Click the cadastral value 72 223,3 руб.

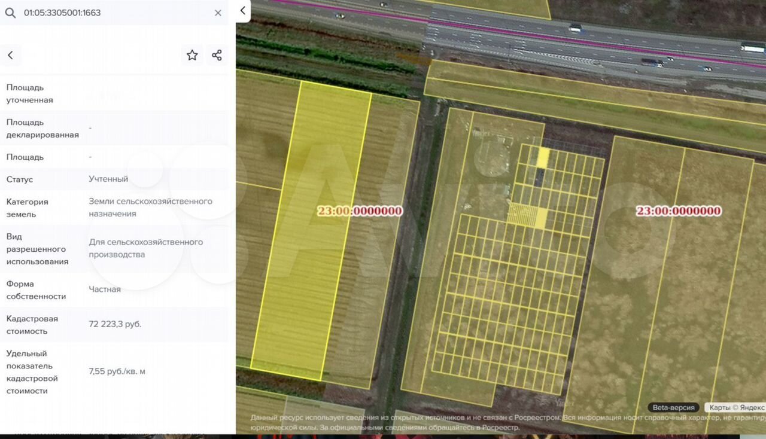coord(115,324)
